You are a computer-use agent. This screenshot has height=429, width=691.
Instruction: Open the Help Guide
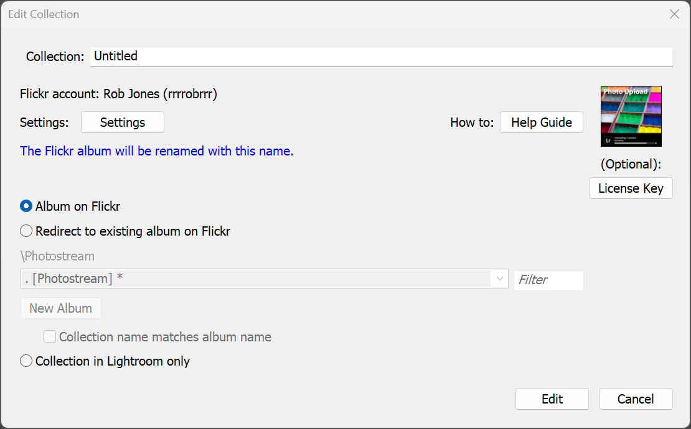pyautogui.click(x=541, y=122)
